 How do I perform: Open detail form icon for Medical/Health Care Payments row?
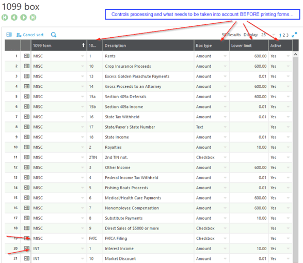click(x=27, y=197)
